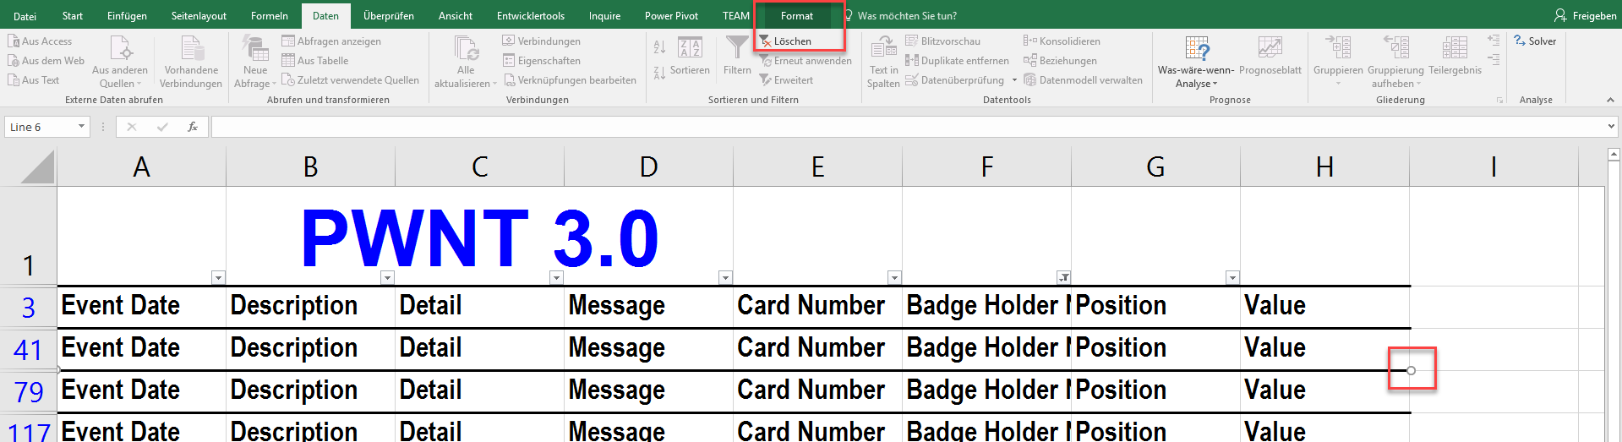Click the Gruppieren outline icon
Screen dimensions: 1622x442
tap(1338, 49)
